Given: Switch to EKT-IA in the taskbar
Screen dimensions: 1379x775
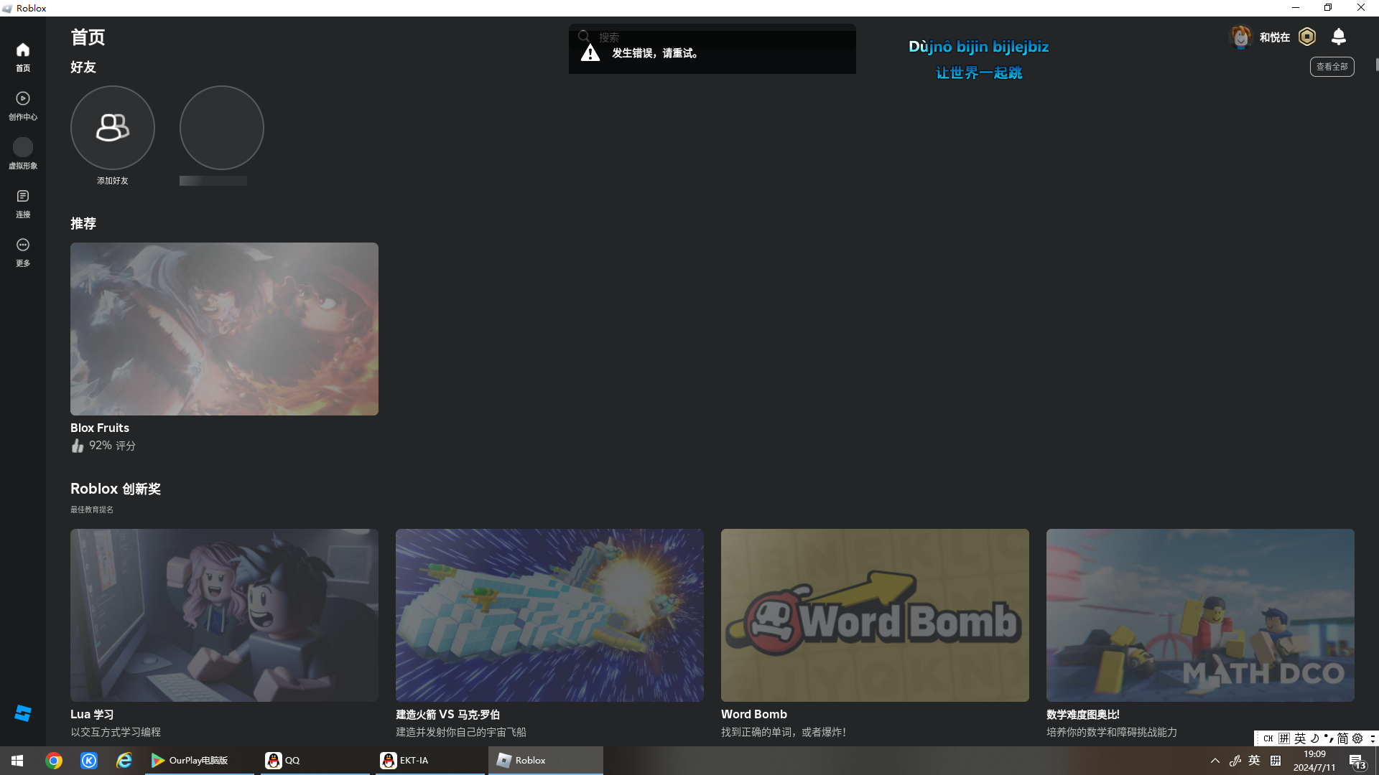Looking at the screenshot, I should pyautogui.click(x=430, y=761).
